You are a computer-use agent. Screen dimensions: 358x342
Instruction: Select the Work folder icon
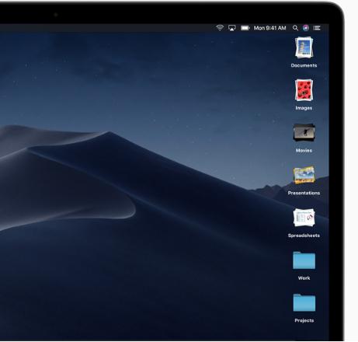pyautogui.click(x=304, y=260)
